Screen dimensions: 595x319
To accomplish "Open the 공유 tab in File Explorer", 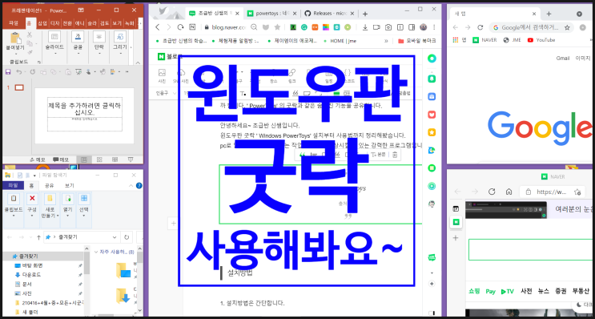I will (x=50, y=186).
